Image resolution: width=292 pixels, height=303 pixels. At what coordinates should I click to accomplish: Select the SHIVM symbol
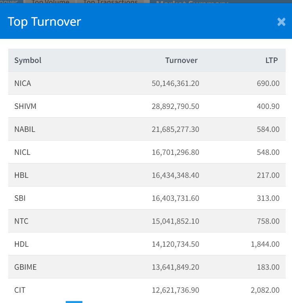25,107
